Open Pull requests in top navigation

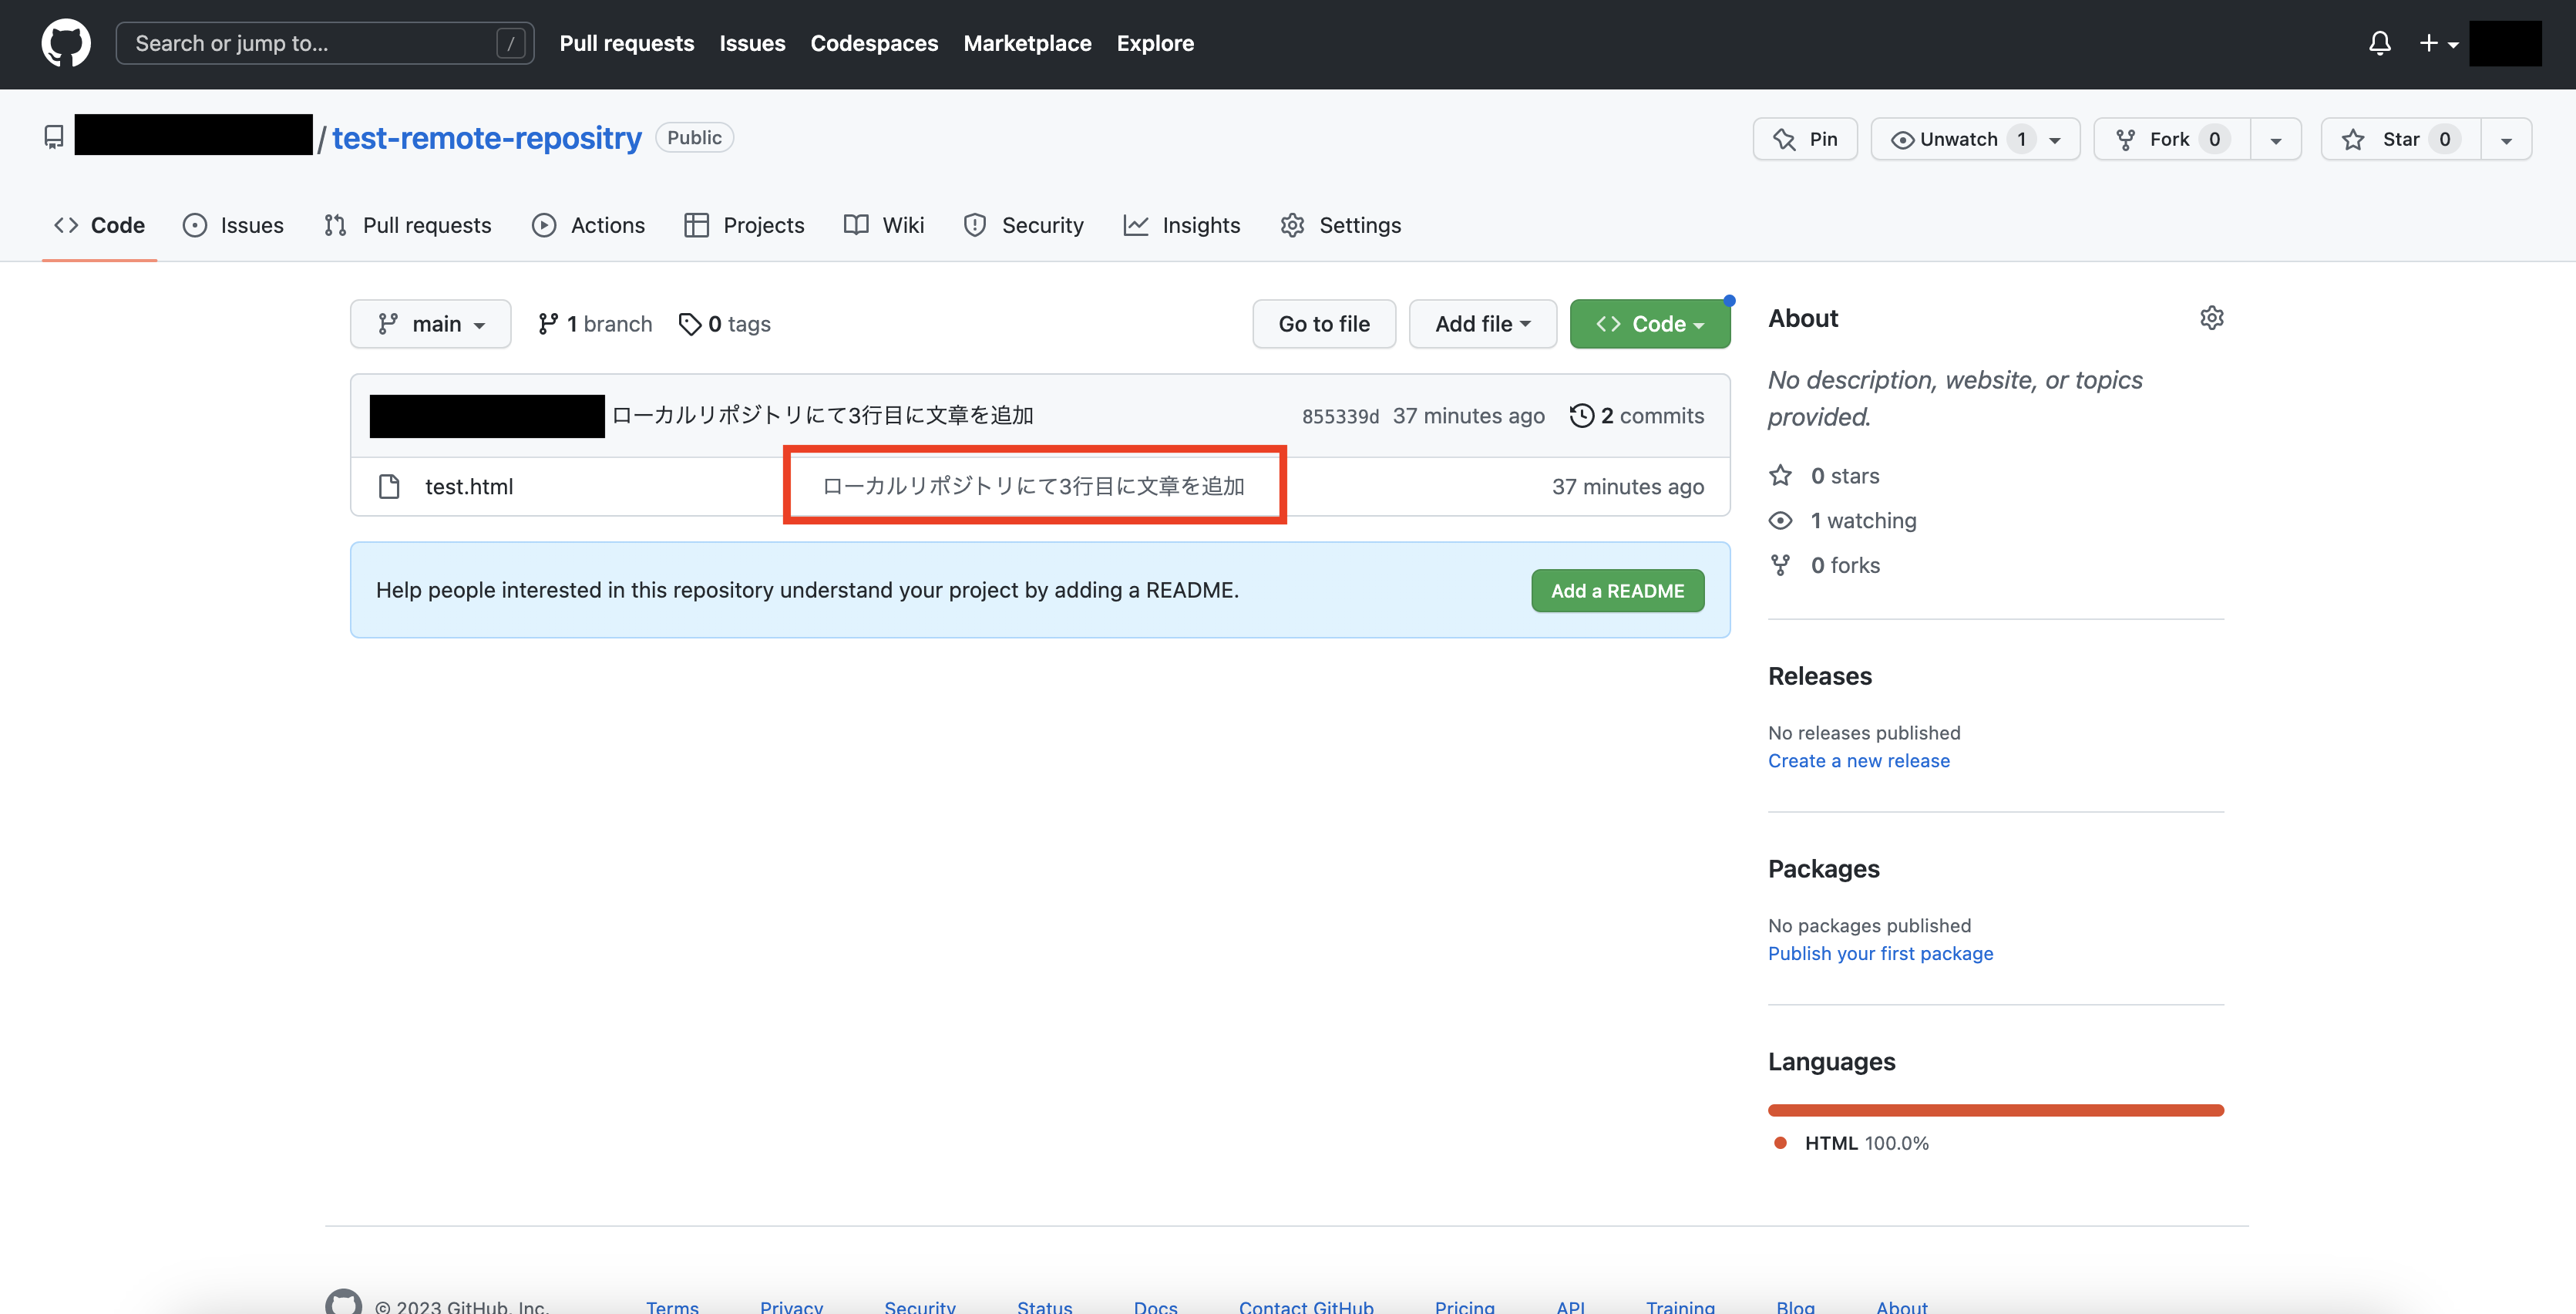pos(627,43)
